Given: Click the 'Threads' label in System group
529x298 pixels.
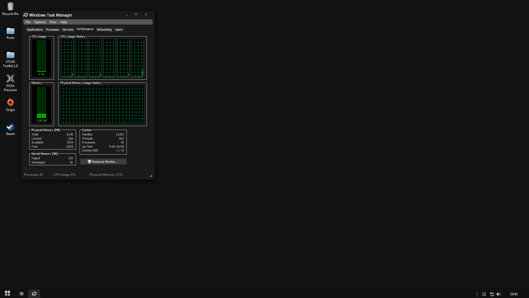Looking at the screenshot, I should 87,139.
